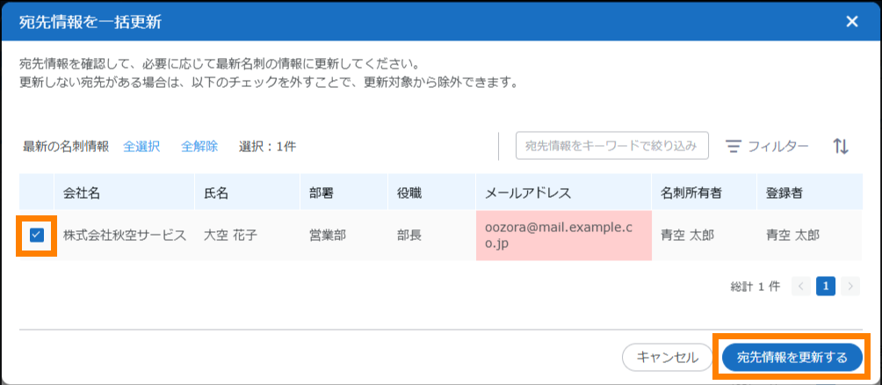Click the 氏名 column header
The image size is (882, 385).
[216, 192]
